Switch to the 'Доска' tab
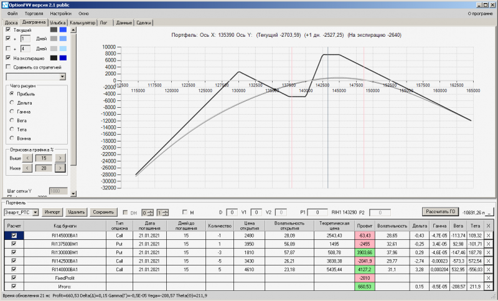The height and width of the screenshot is (301, 498). point(11,22)
